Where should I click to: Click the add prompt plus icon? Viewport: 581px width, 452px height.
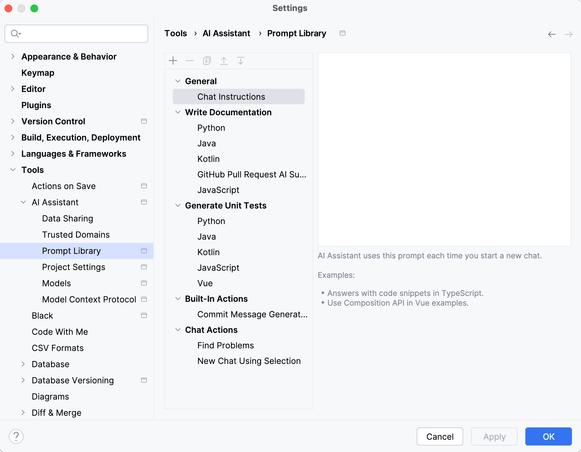point(173,61)
